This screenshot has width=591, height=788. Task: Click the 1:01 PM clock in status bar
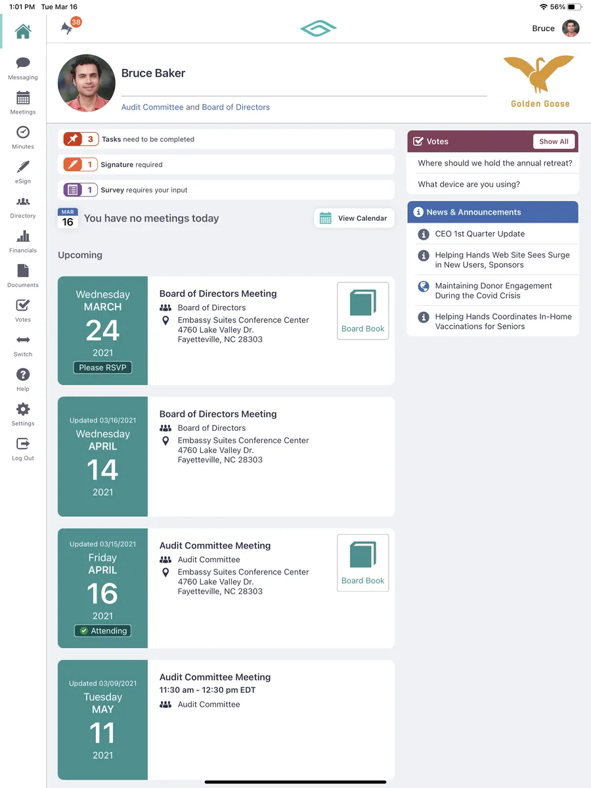pos(22,7)
